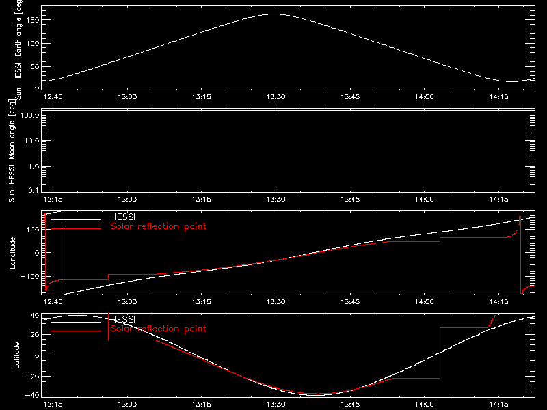Click 13:45 label under Earth angle plot
This screenshot has height=410, width=547.
[x=350, y=97]
